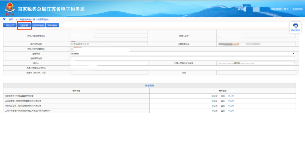305x153 pixels.
Task: Click the 经办人 input field
Action: [x=110, y=63]
